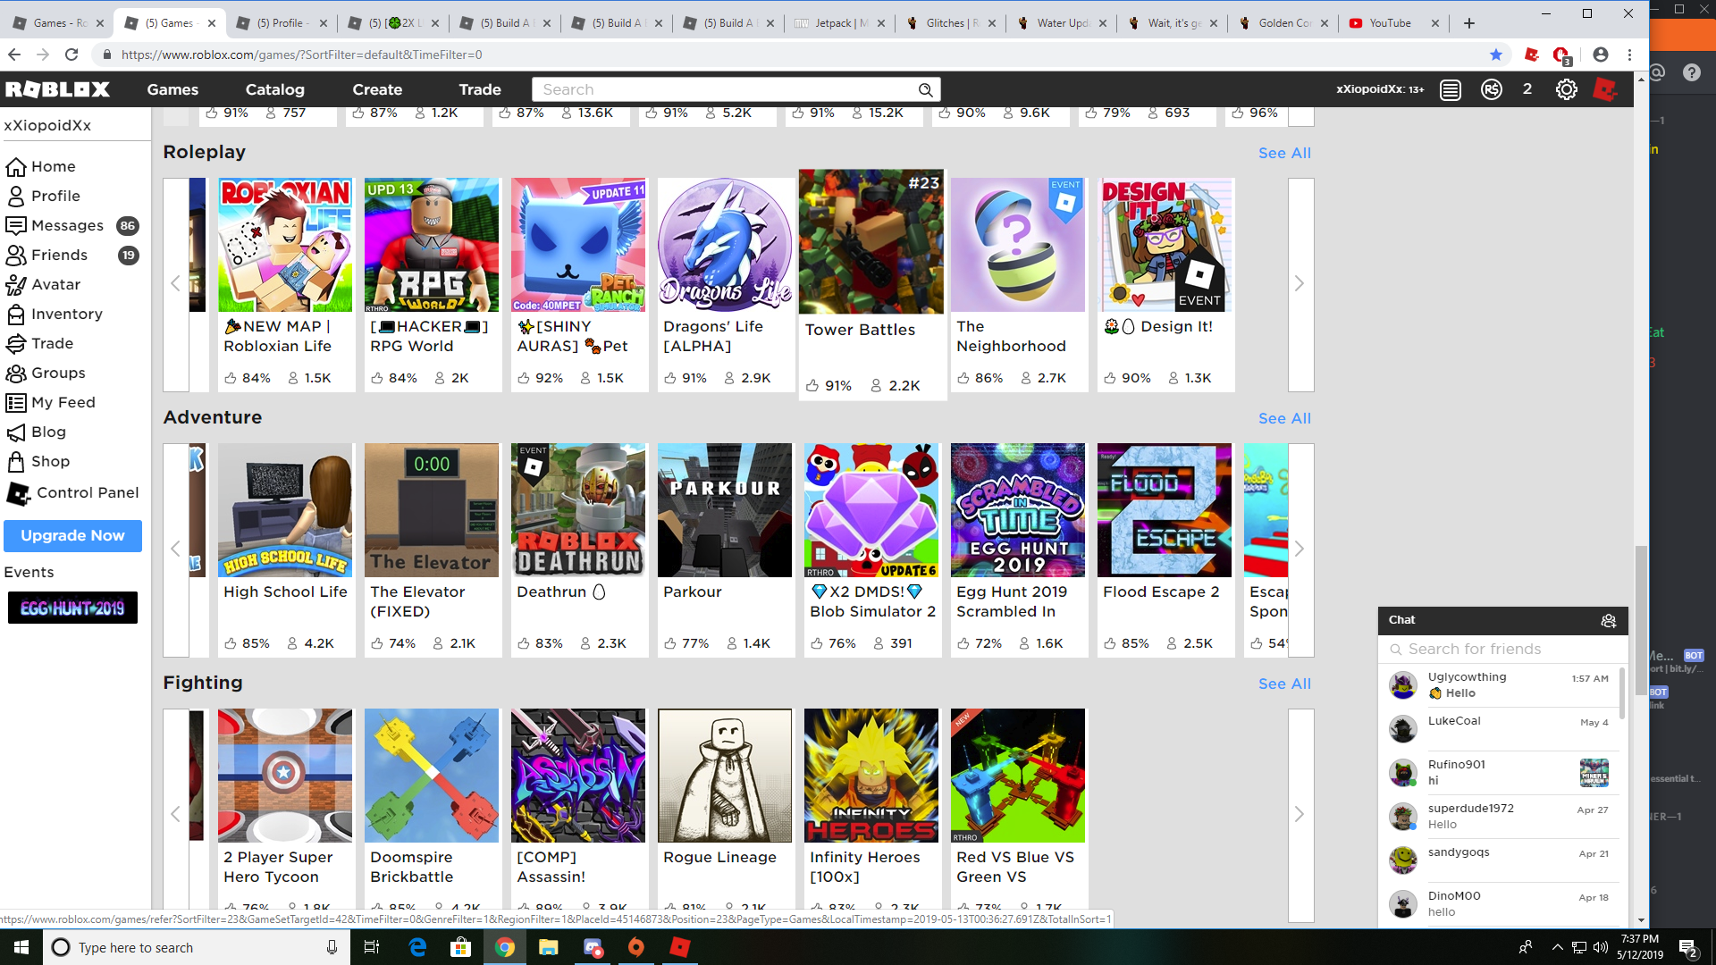Viewport: 1716px width, 965px height.
Task: Click the Tower Battles game thumbnail
Action: [x=871, y=243]
